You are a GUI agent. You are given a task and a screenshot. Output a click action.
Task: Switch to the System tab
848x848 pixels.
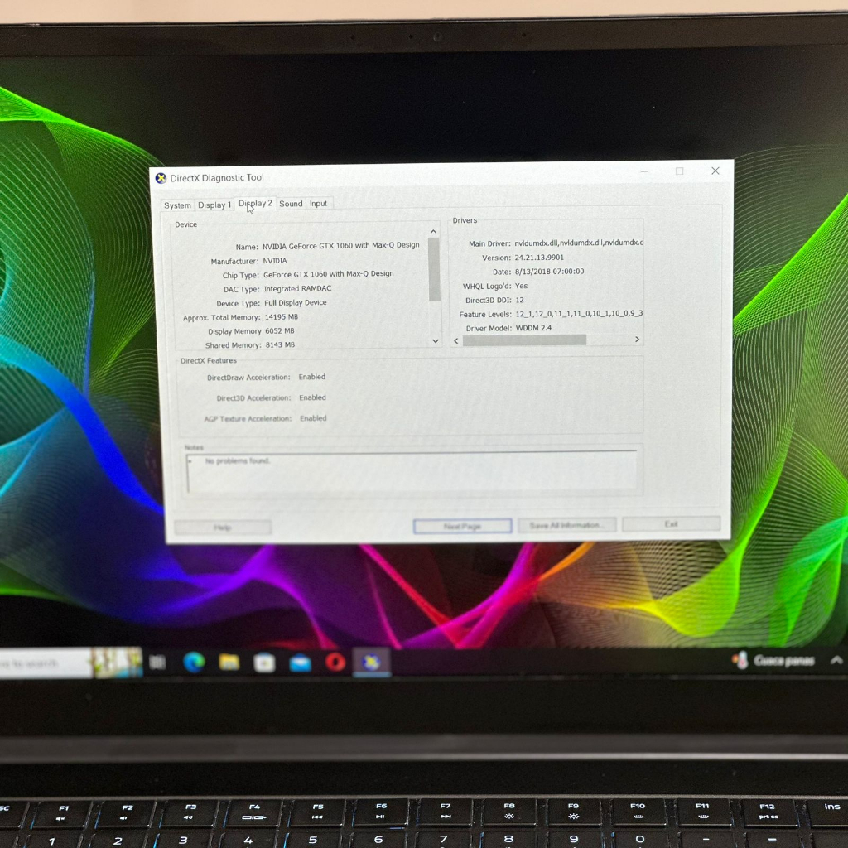[x=177, y=205]
